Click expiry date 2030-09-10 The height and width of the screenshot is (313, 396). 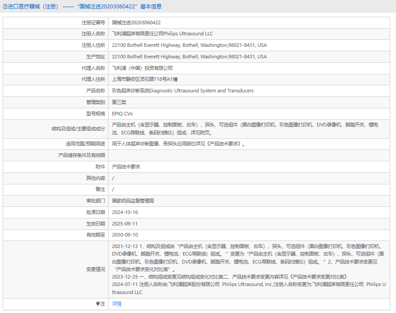125,235
